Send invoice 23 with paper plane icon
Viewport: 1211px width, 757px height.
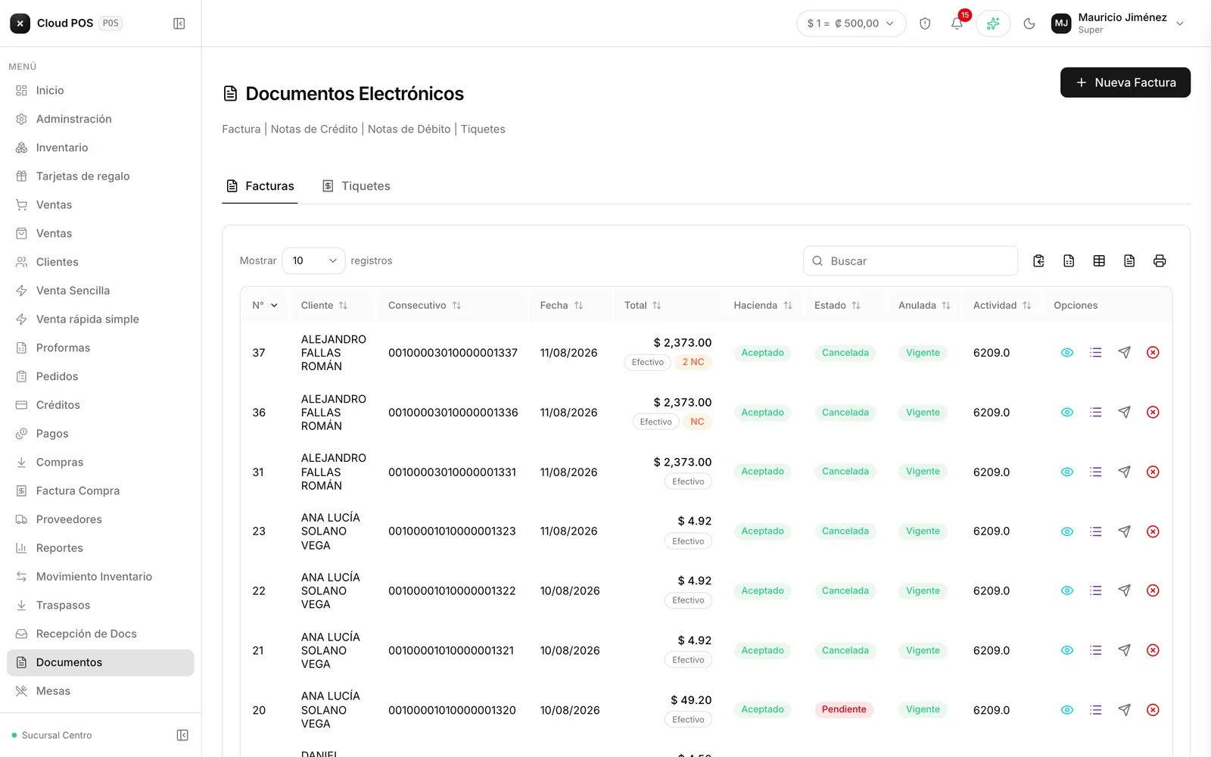tap(1125, 531)
